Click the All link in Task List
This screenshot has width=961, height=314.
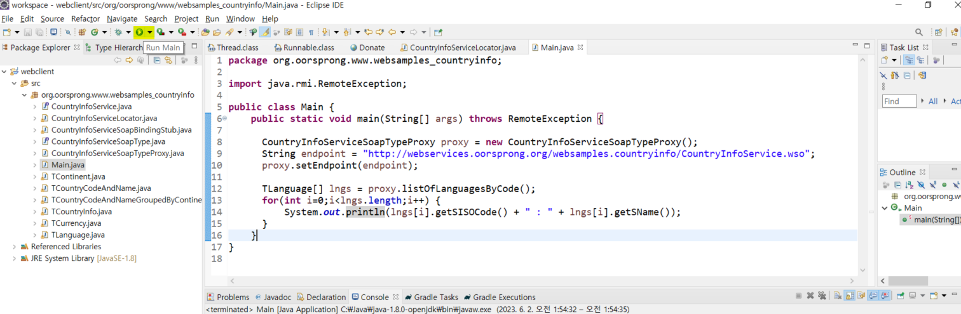click(933, 101)
